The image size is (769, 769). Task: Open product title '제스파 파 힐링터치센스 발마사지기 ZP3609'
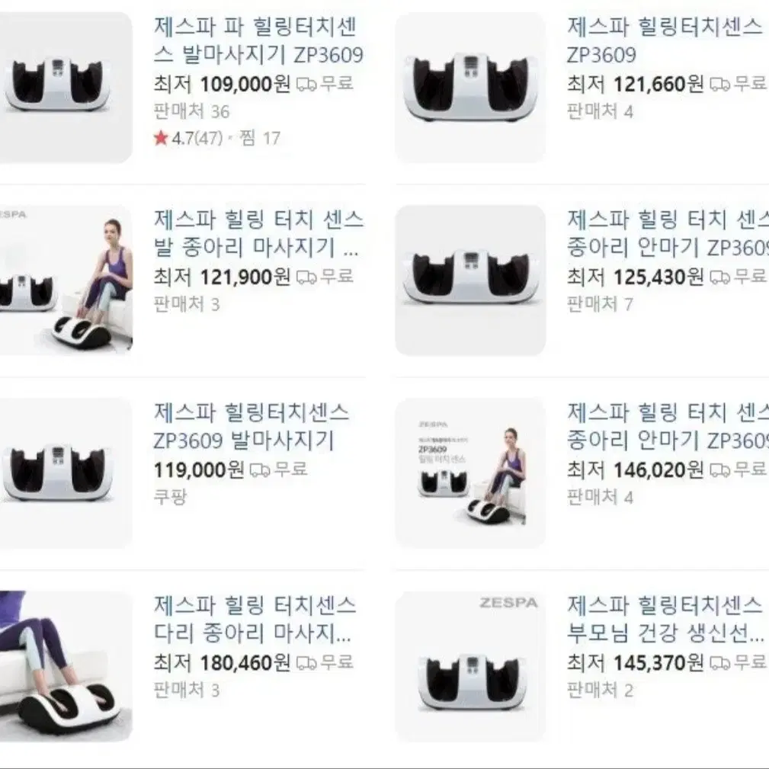coord(258,40)
